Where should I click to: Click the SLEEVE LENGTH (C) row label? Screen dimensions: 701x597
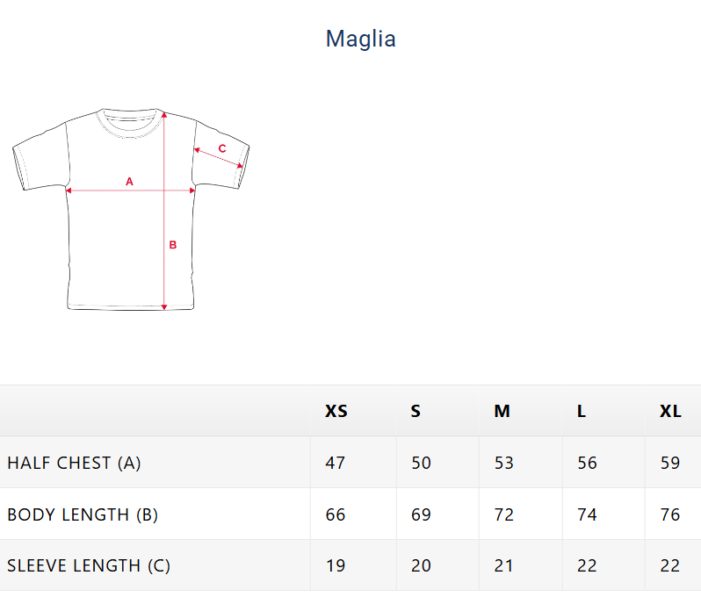tap(89, 566)
